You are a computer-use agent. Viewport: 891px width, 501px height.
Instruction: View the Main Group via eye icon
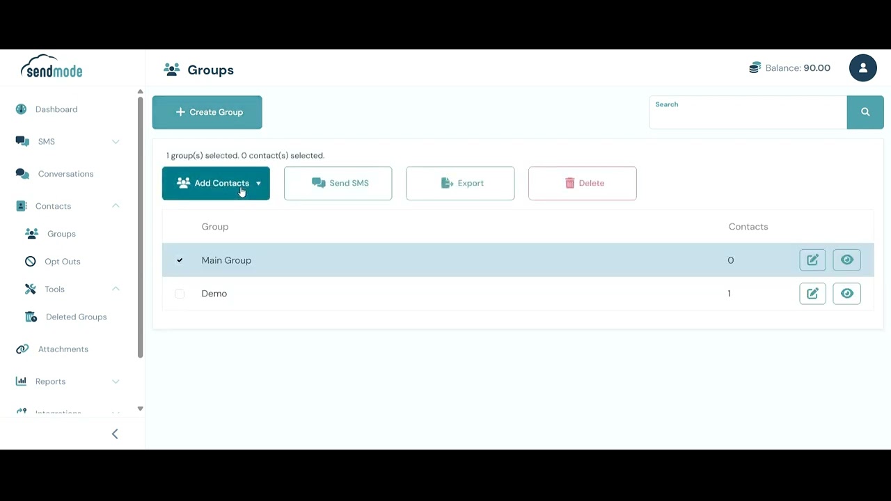tap(847, 260)
